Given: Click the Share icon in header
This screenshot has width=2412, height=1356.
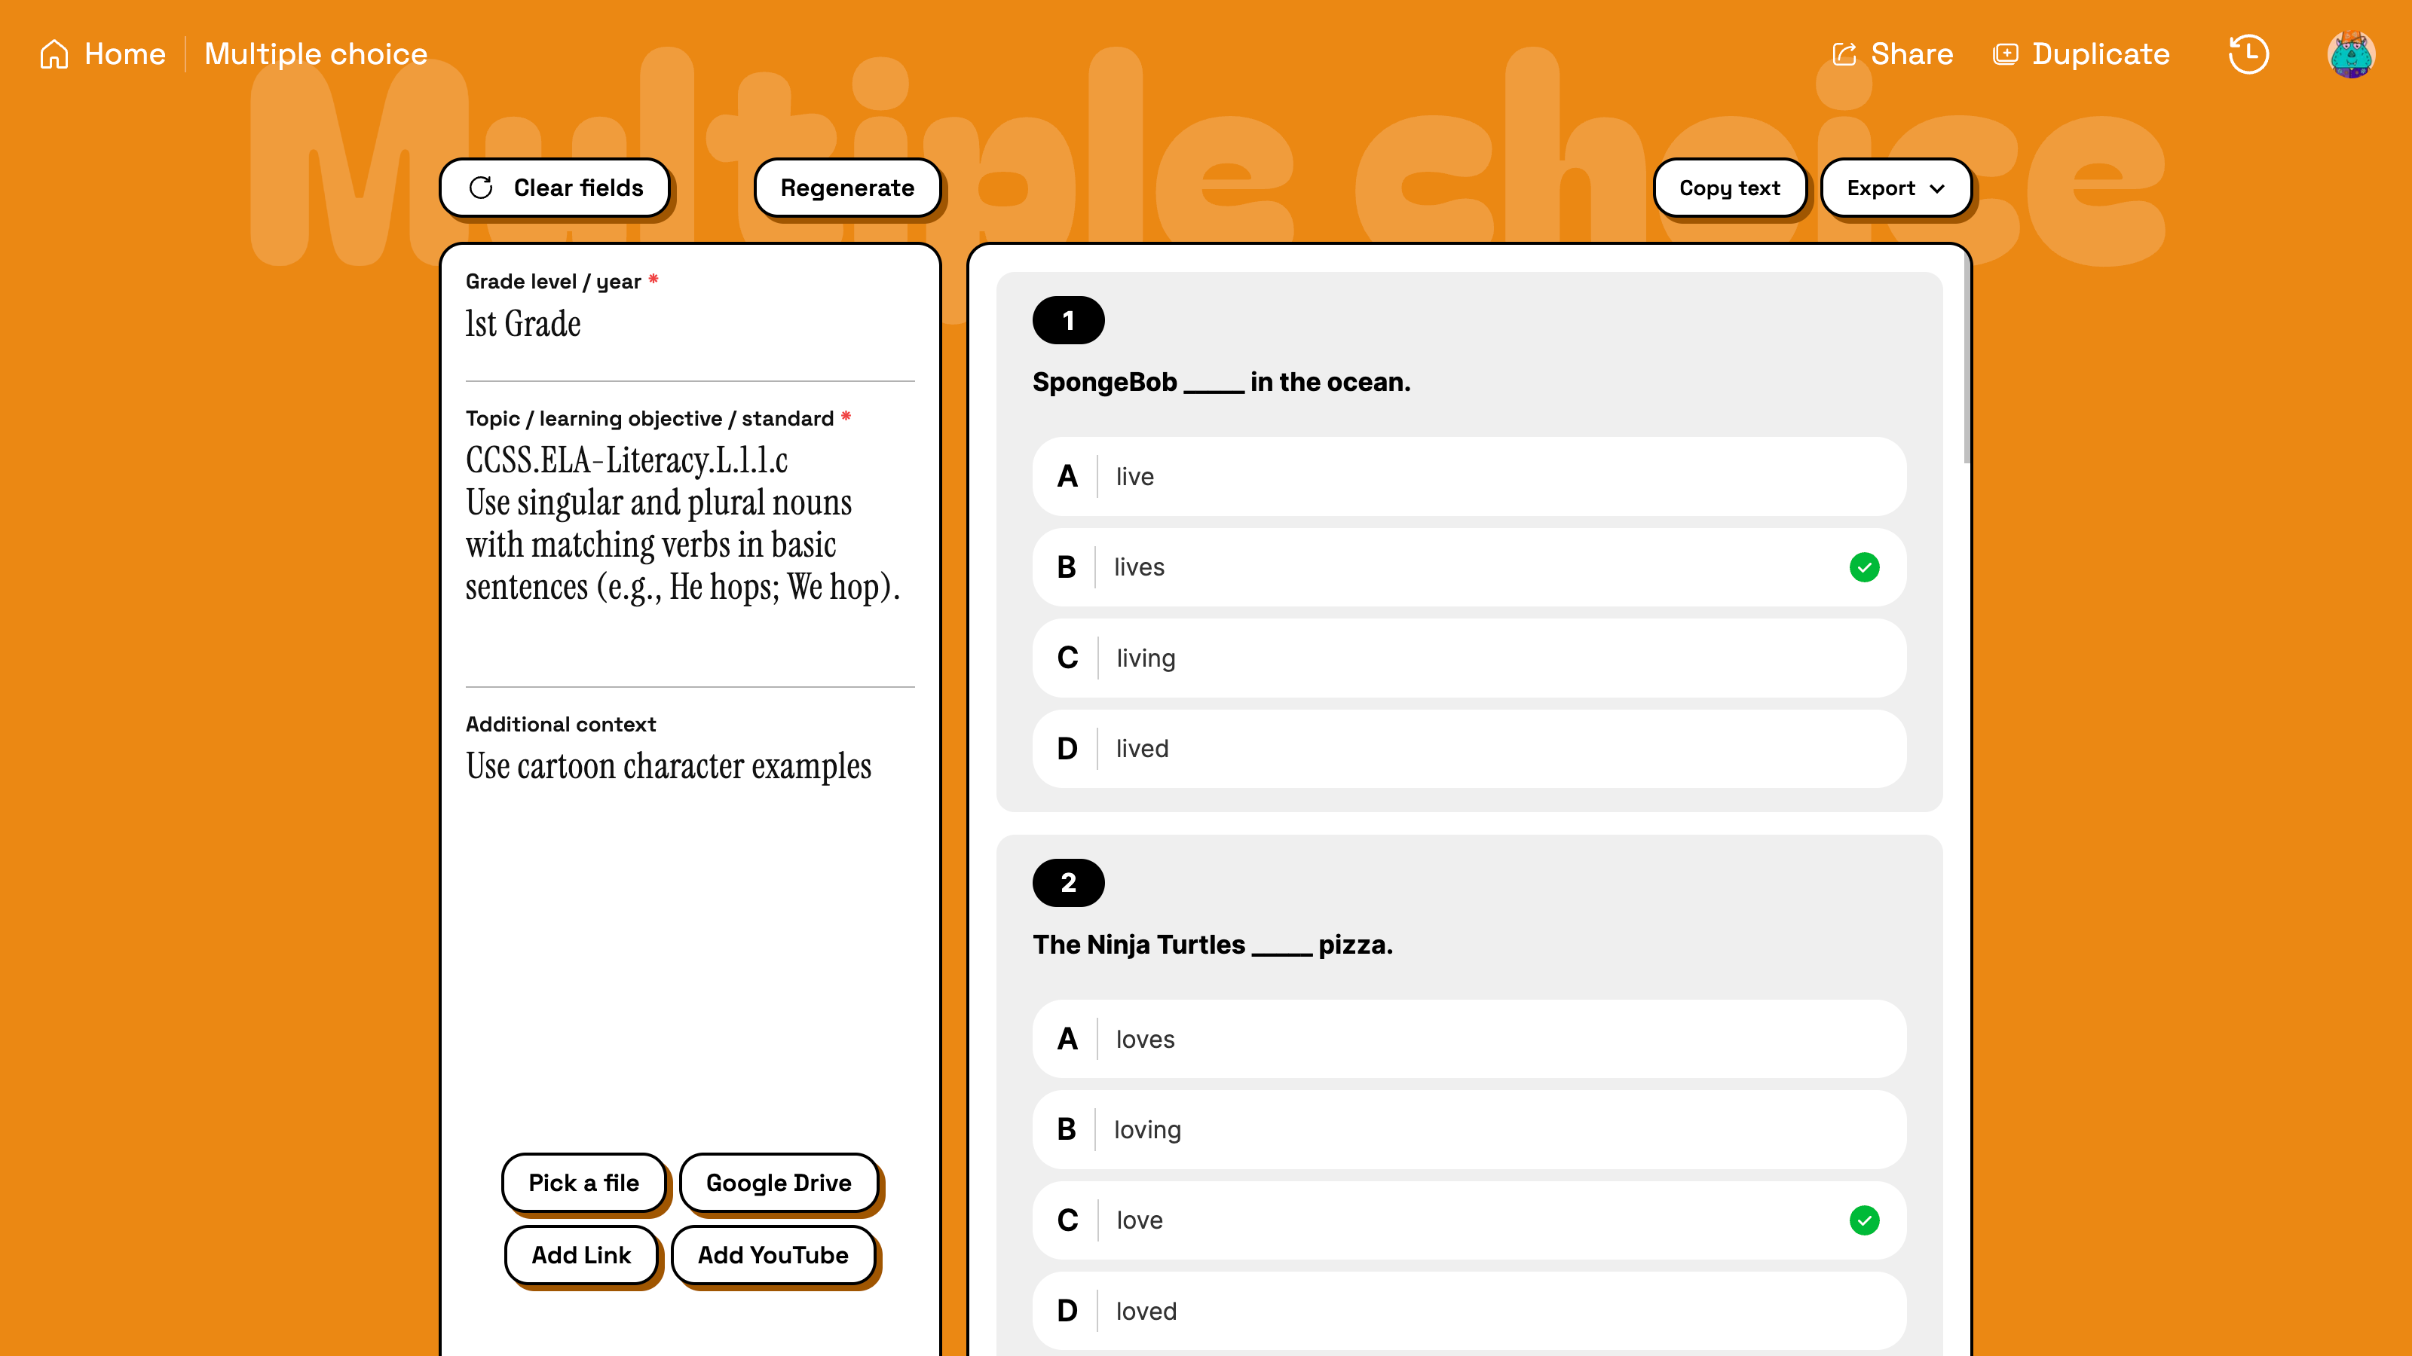Looking at the screenshot, I should [x=1844, y=54].
